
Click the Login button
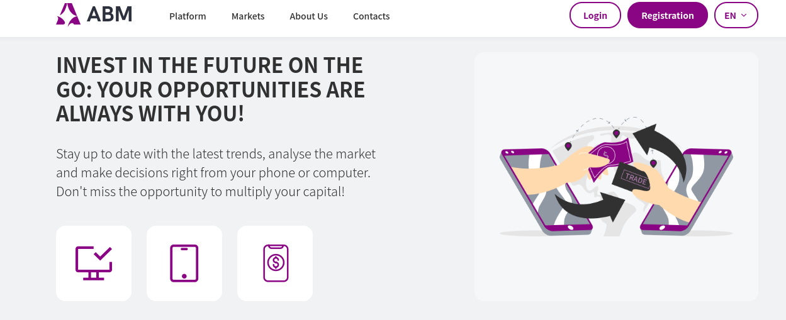point(595,15)
